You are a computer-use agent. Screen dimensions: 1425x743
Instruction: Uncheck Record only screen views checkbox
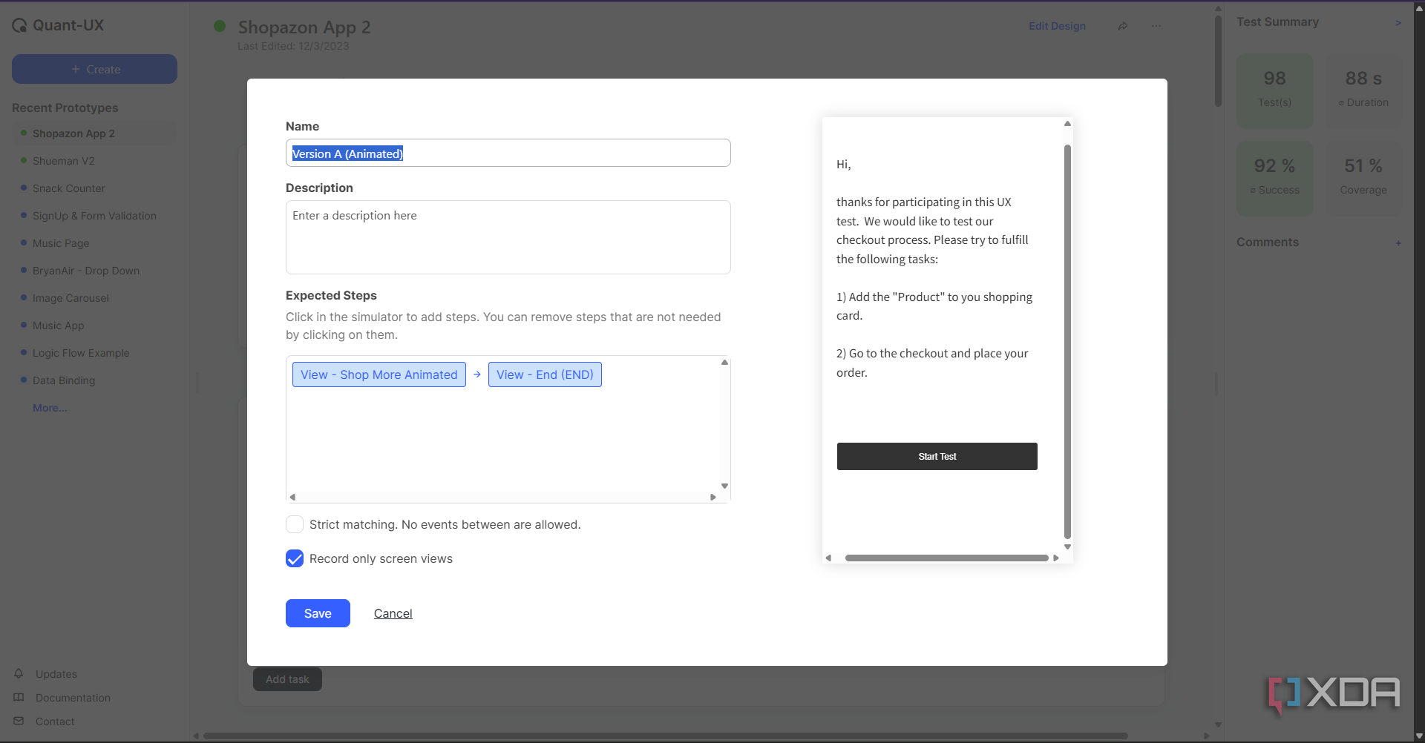[295, 558]
